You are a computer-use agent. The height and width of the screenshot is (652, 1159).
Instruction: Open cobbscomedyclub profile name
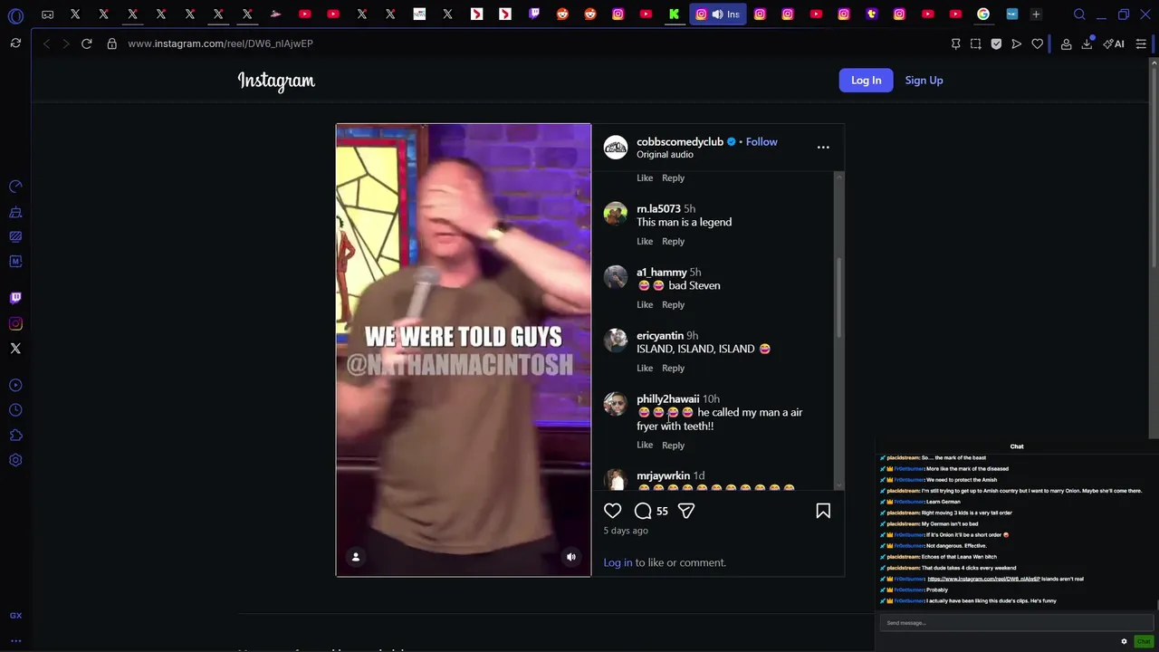[680, 142]
